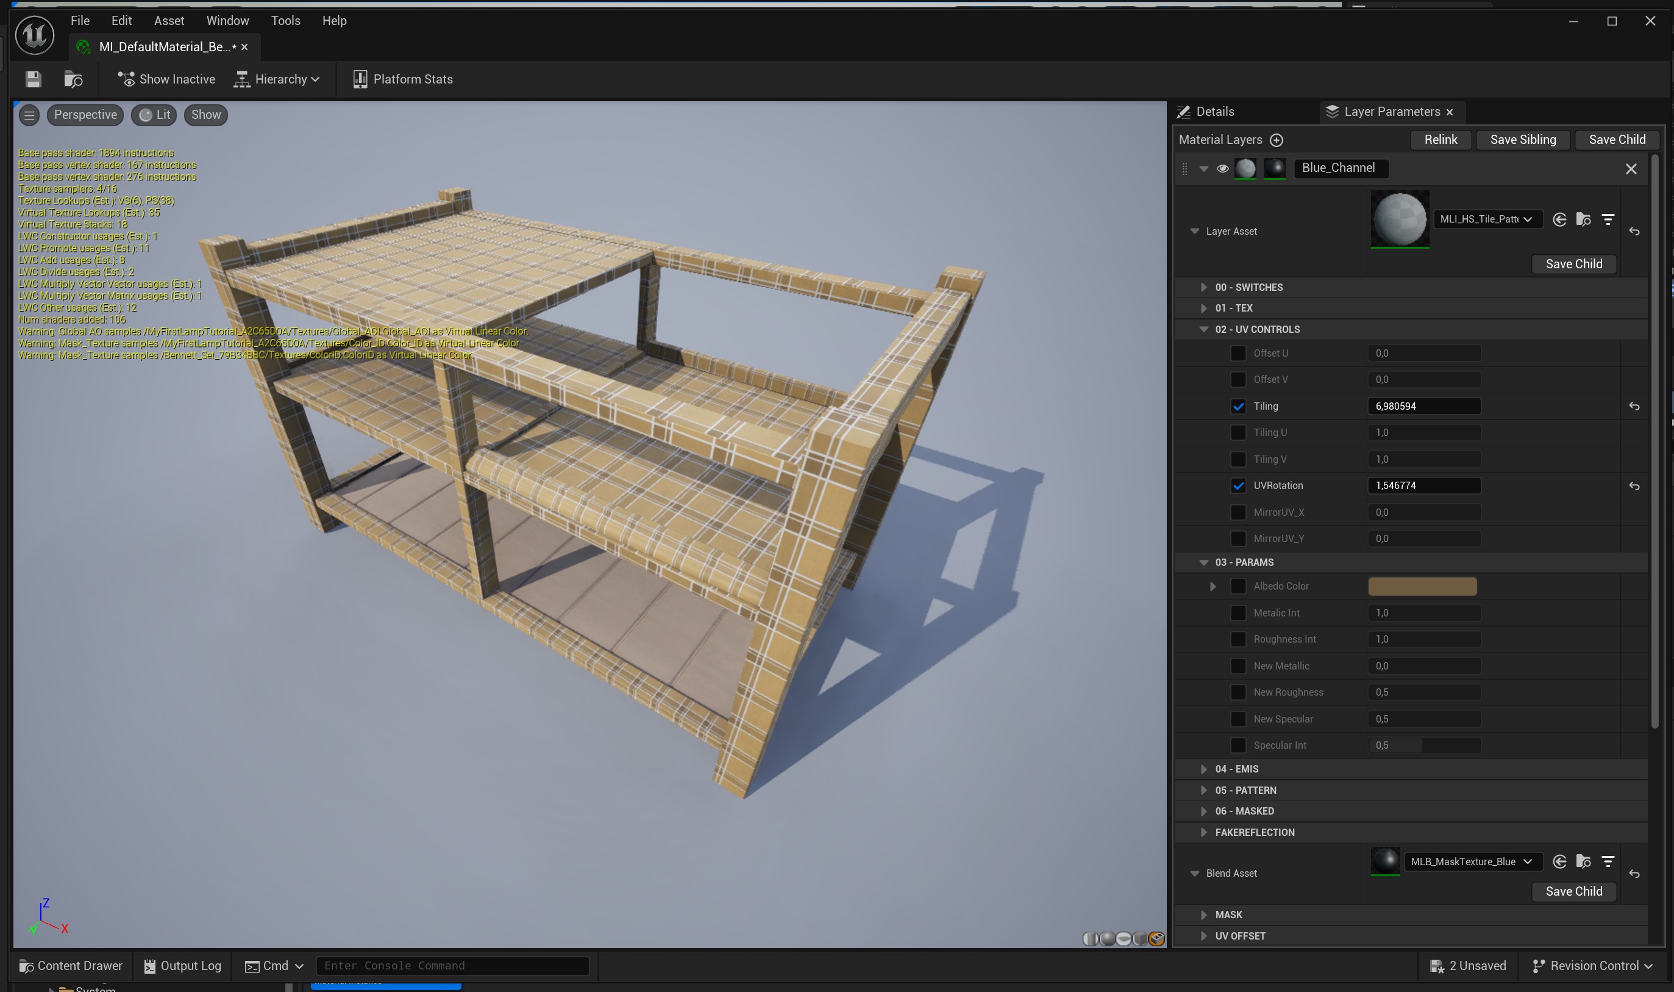
Task: Click the Specular Int value slider
Action: [x=1424, y=745]
